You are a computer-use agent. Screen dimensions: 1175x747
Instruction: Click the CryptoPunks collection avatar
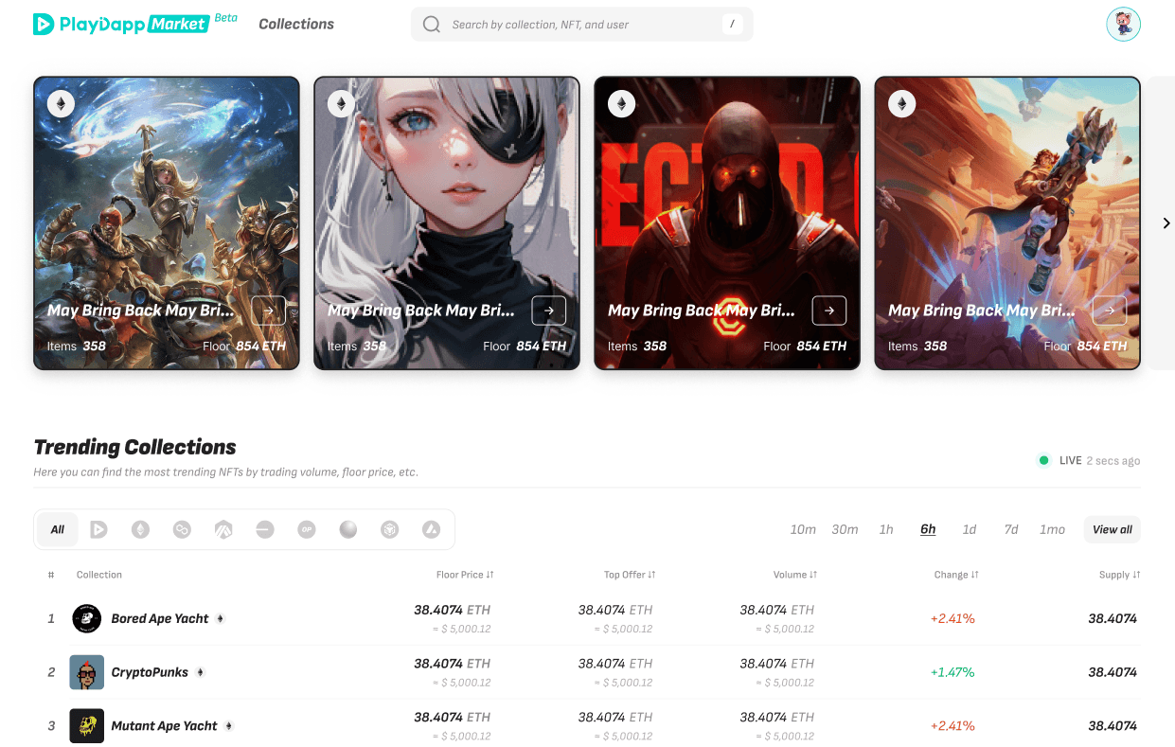click(87, 672)
